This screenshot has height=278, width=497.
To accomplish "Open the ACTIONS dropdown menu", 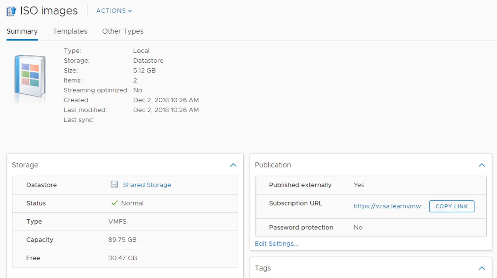I will 114,11.
